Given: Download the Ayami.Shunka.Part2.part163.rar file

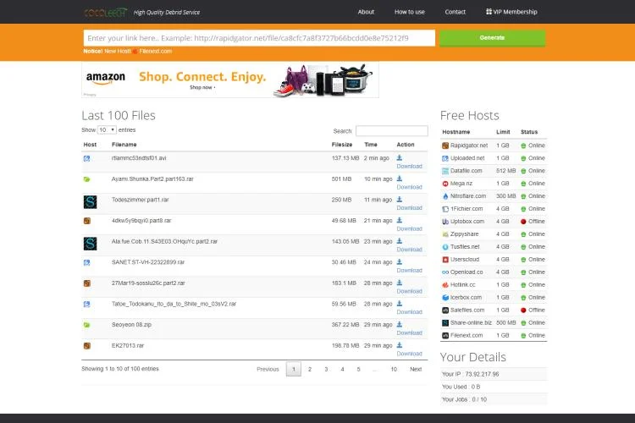Looking at the screenshot, I should [x=409, y=187].
